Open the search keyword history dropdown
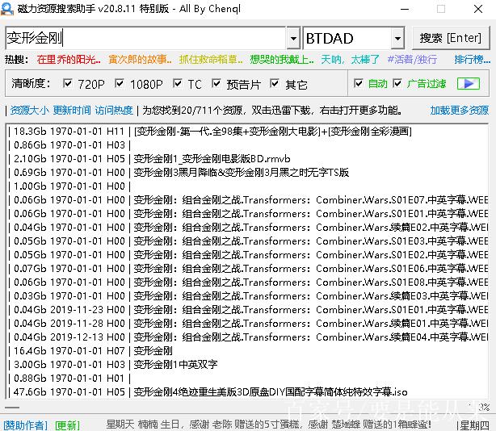The width and height of the screenshot is (496, 431). (x=293, y=38)
